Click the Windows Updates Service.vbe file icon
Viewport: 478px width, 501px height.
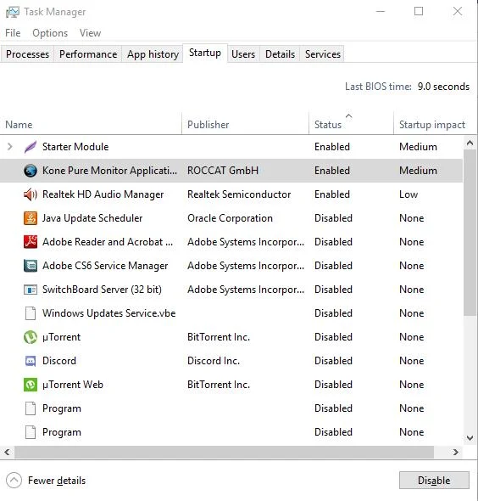pos(31,313)
